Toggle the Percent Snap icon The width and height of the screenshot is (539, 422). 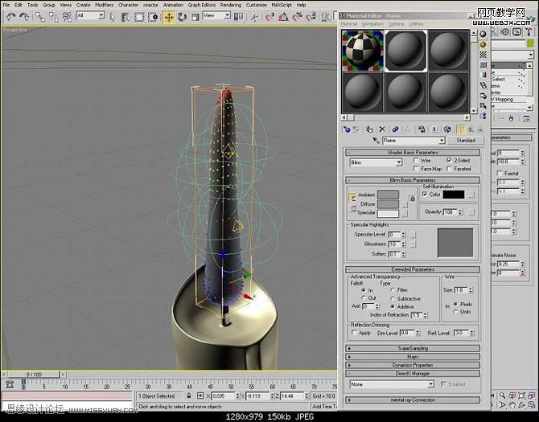click(297, 17)
